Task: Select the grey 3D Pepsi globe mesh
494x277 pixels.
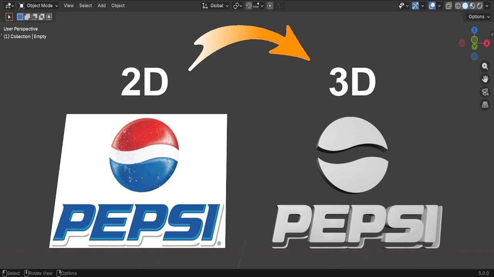Action: [x=352, y=155]
